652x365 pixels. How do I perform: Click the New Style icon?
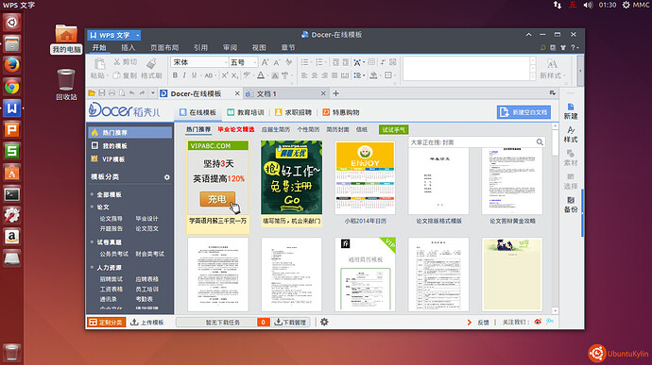tap(552, 64)
